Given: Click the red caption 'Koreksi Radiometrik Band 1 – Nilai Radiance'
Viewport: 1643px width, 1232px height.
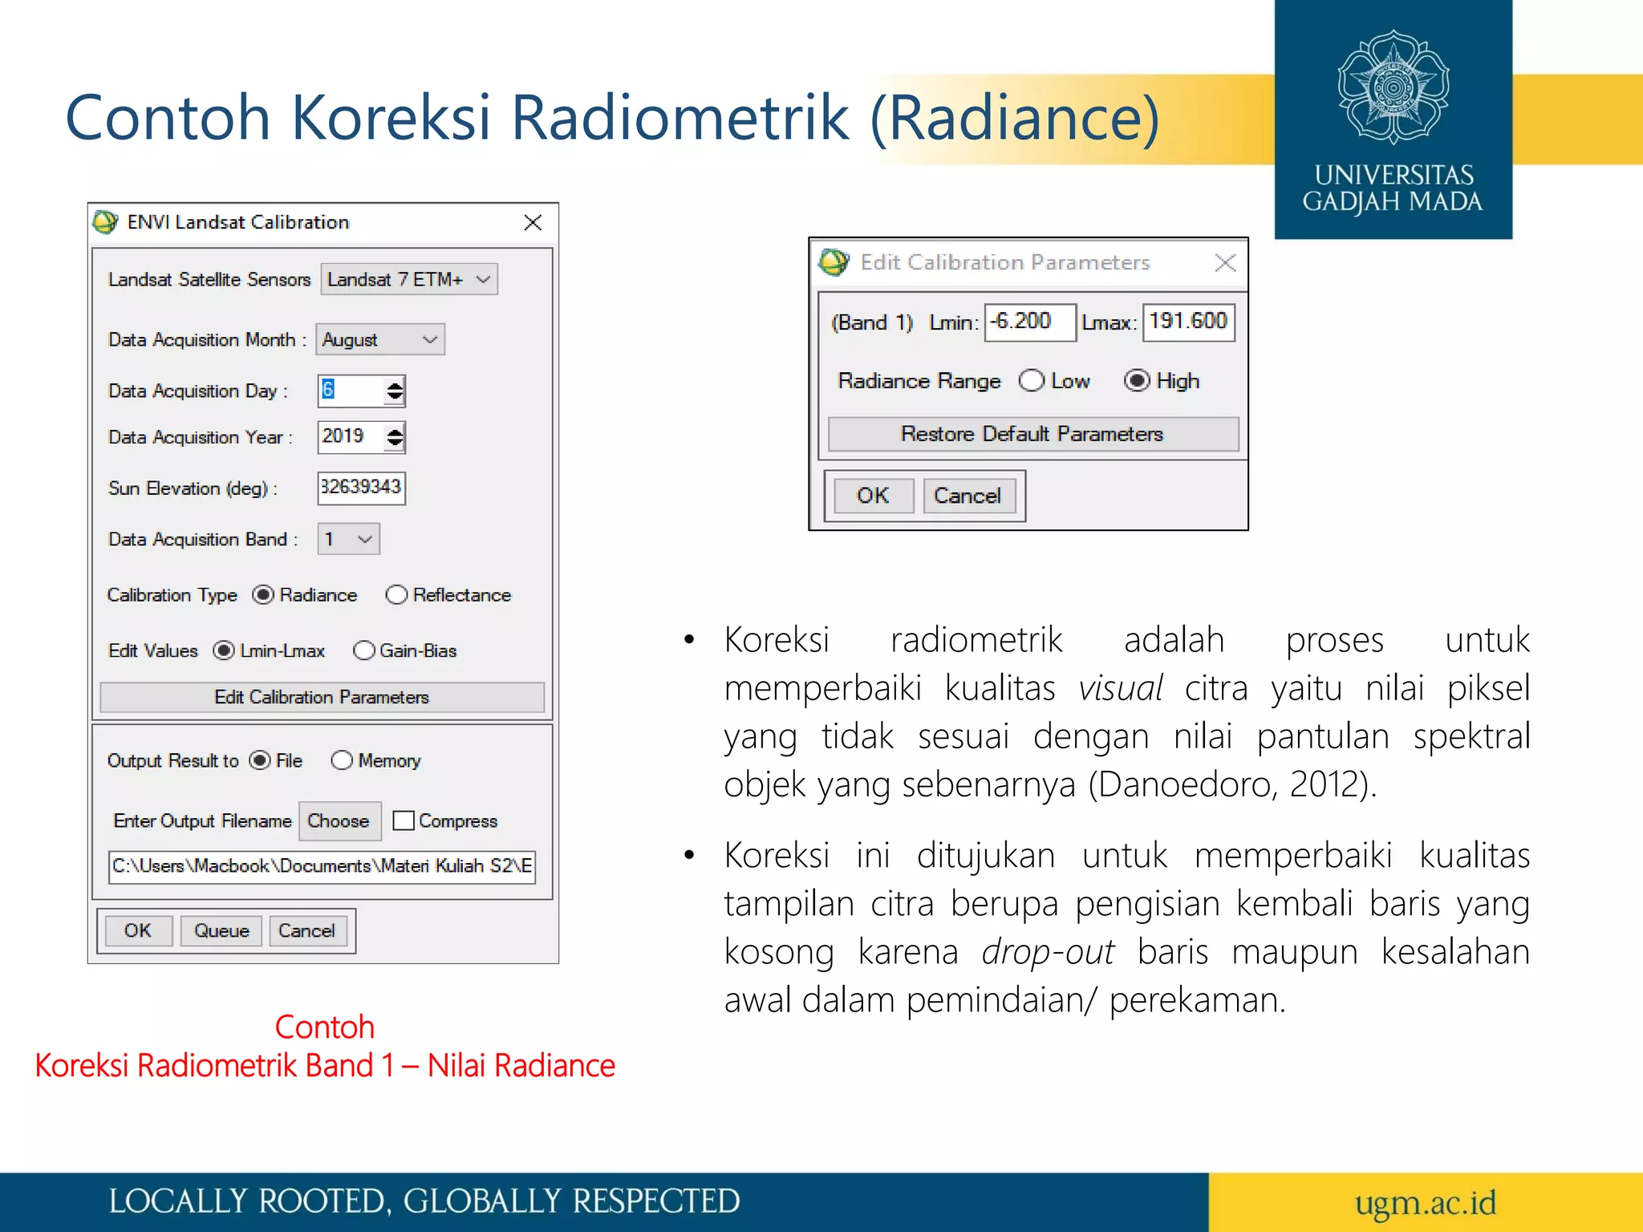Looking at the screenshot, I should coord(325,1066).
